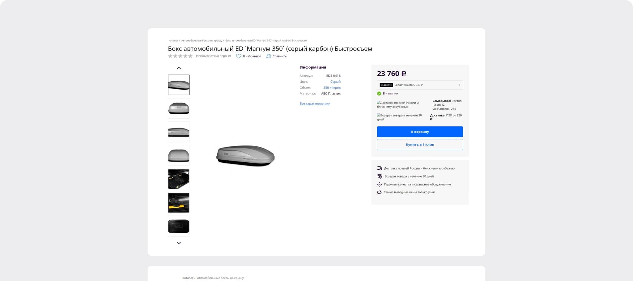The image size is (633, 281).
Task: Expand the 4 payments installment option arrow
Action: tap(459, 85)
